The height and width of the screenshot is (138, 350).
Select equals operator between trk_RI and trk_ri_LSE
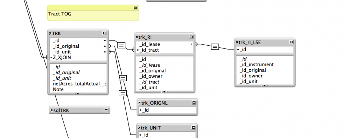[215, 47]
